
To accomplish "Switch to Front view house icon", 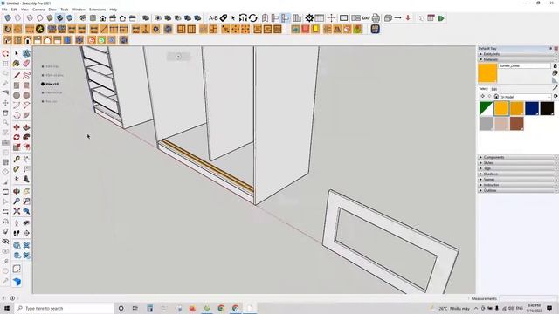I will coord(103,17).
